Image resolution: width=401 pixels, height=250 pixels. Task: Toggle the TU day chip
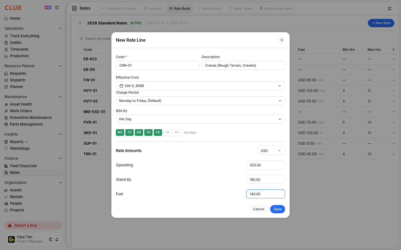tap(129, 132)
